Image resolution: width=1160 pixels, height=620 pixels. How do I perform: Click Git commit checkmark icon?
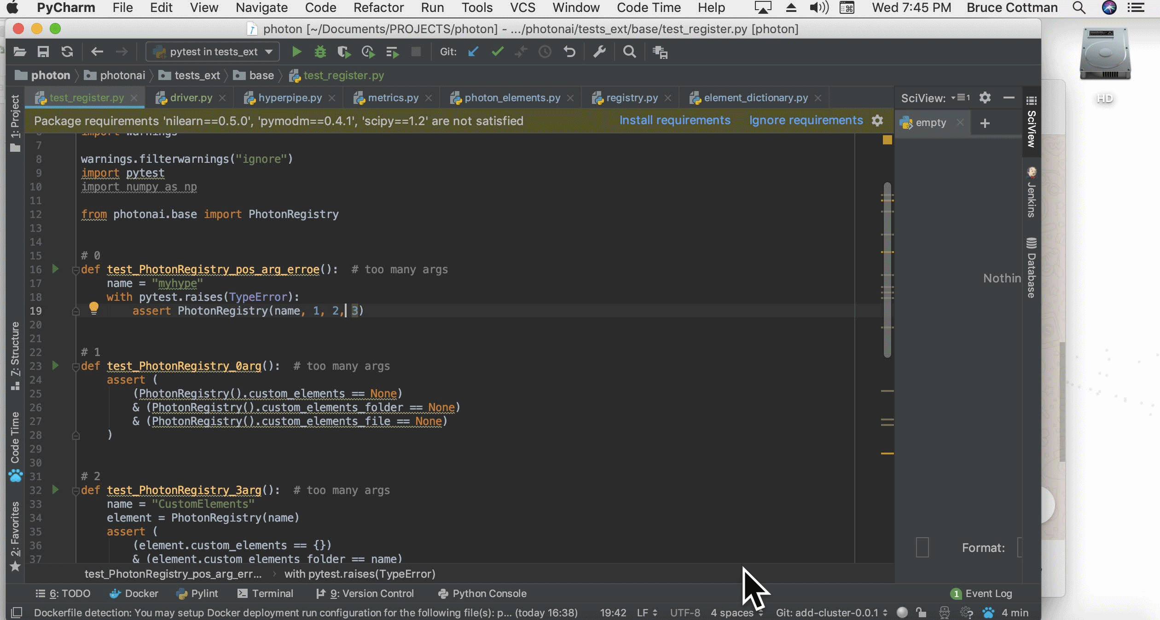click(497, 52)
